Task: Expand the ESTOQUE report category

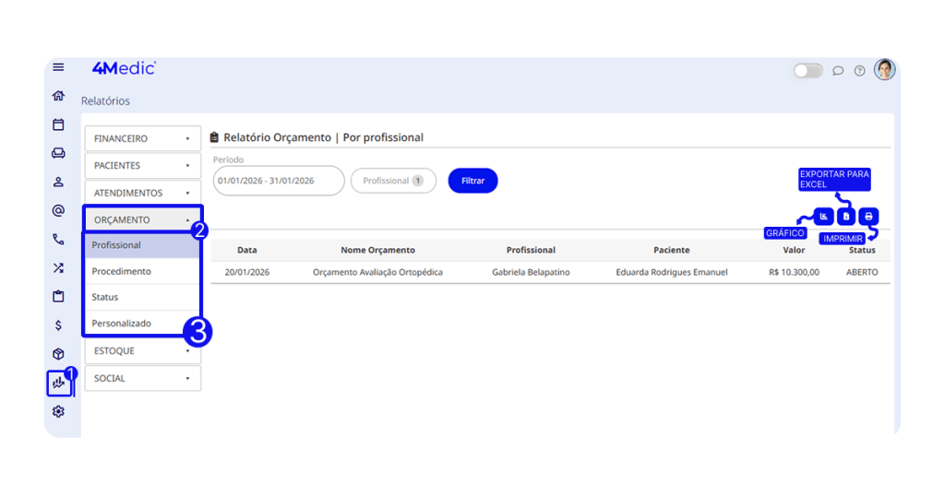Action: coord(143,351)
